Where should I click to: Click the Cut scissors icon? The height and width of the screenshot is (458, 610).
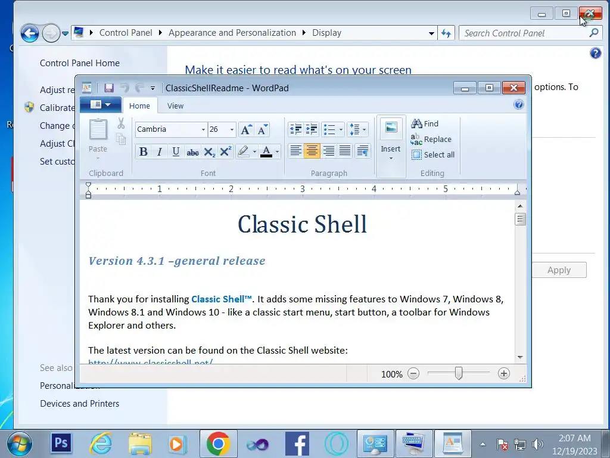(x=121, y=123)
